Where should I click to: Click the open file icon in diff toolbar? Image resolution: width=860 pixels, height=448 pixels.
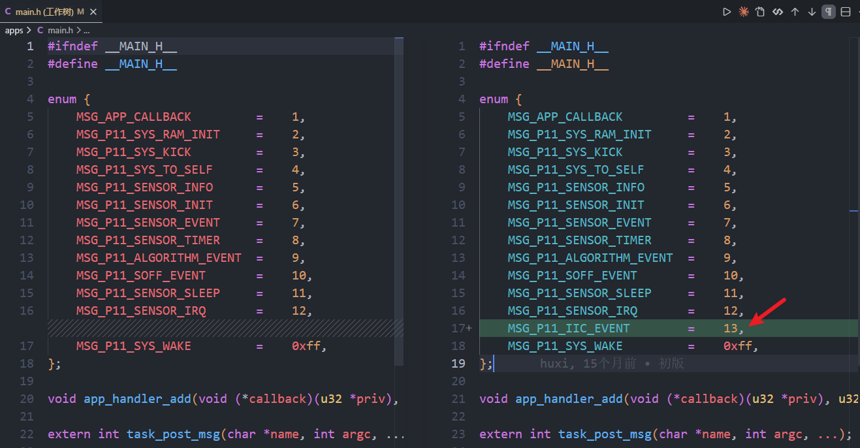click(x=761, y=12)
